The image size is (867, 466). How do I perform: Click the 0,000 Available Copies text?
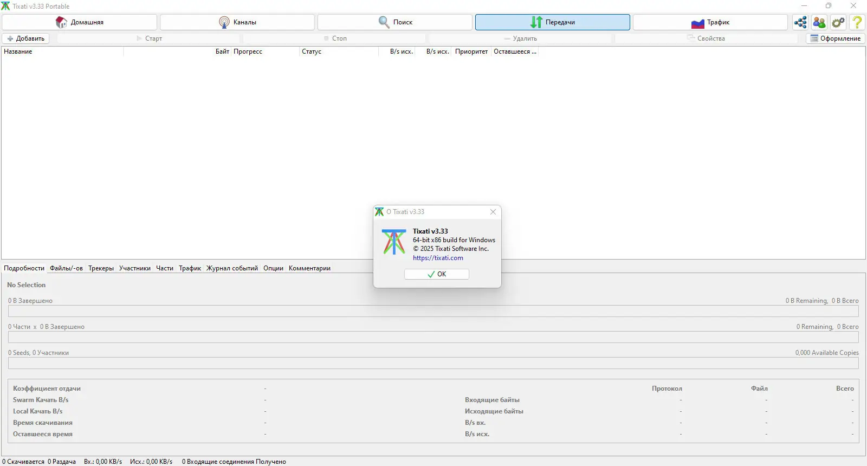pos(827,353)
